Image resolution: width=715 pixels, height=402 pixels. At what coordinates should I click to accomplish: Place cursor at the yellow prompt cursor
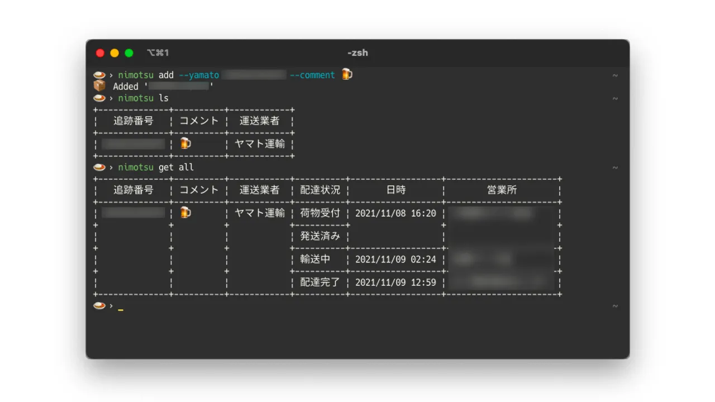121,308
